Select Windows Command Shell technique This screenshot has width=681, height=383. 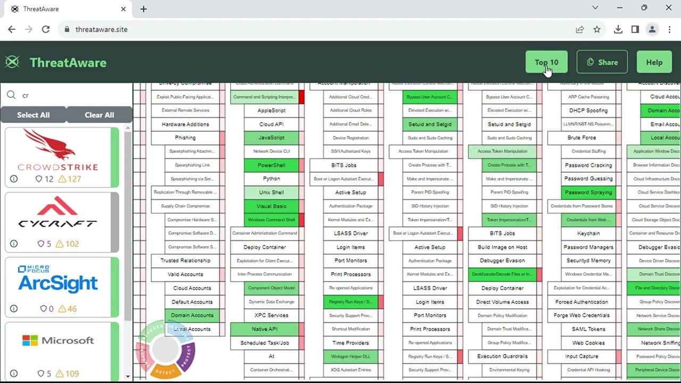coord(271,220)
